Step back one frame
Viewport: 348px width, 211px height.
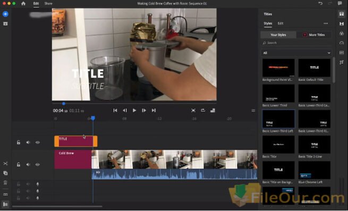click(x=125, y=111)
